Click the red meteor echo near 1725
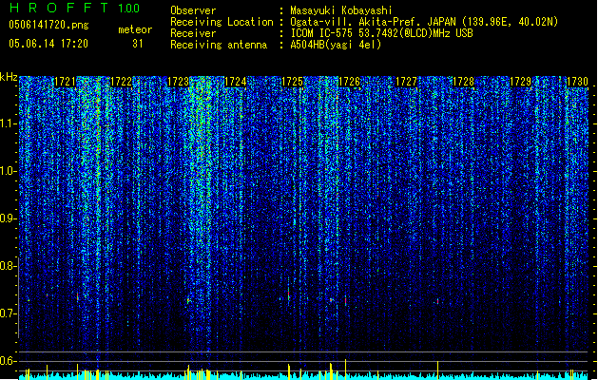 tap(289, 295)
